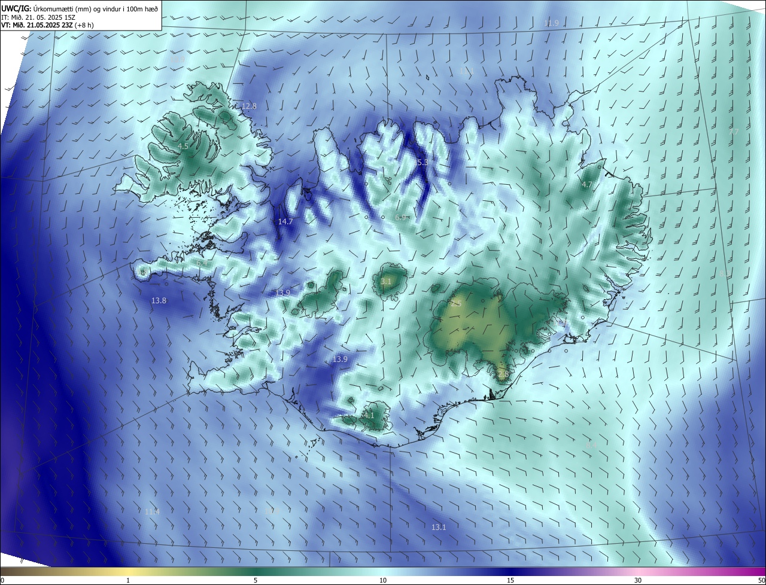Click the 4.1 value on the southern glacier
Screen dimensions: 766x585
tap(369, 416)
